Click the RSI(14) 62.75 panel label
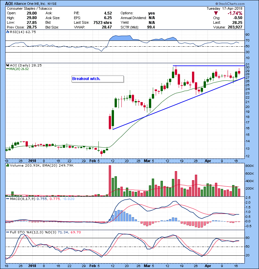Image resolution: width=259 pixels, height=269 pixels. pyautogui.click(x=23, y=32)
